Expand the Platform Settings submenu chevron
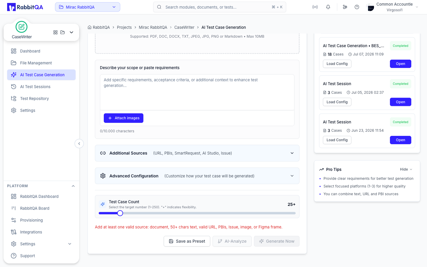 [70, 244]
